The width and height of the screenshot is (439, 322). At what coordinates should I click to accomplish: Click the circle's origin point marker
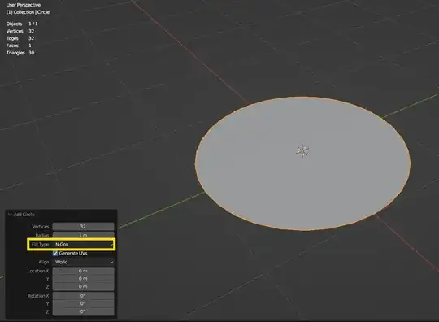[302, 151]
